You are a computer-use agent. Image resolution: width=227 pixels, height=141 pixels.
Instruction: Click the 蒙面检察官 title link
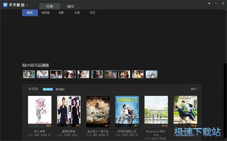tap(69, 131)
